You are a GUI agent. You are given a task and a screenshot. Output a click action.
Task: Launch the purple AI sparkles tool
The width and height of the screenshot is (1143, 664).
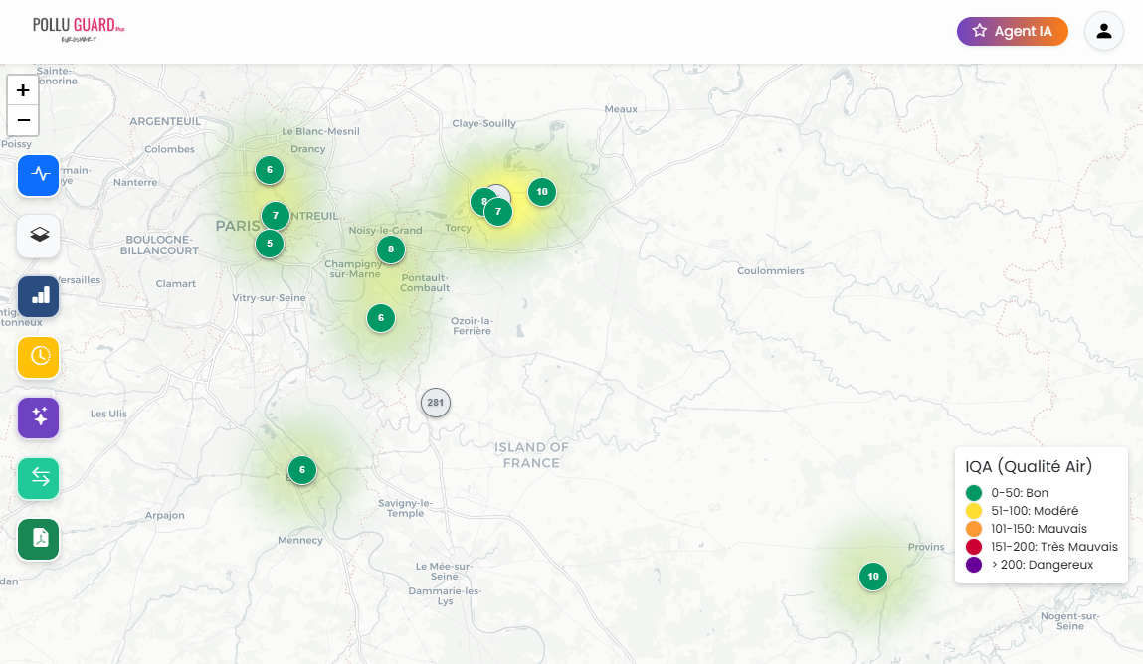tap(38, 417)
